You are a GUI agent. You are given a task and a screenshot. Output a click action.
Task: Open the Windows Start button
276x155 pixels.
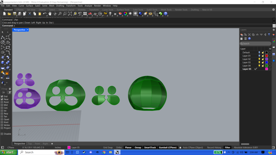point(9,152)
